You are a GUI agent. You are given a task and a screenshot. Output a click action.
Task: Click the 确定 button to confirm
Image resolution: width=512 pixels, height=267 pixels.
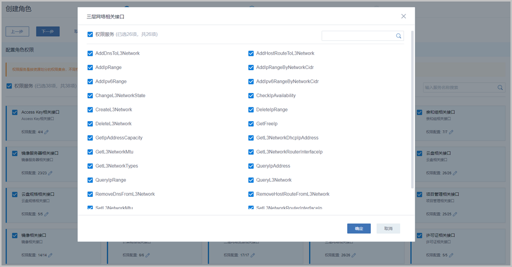tap(358, 229)
